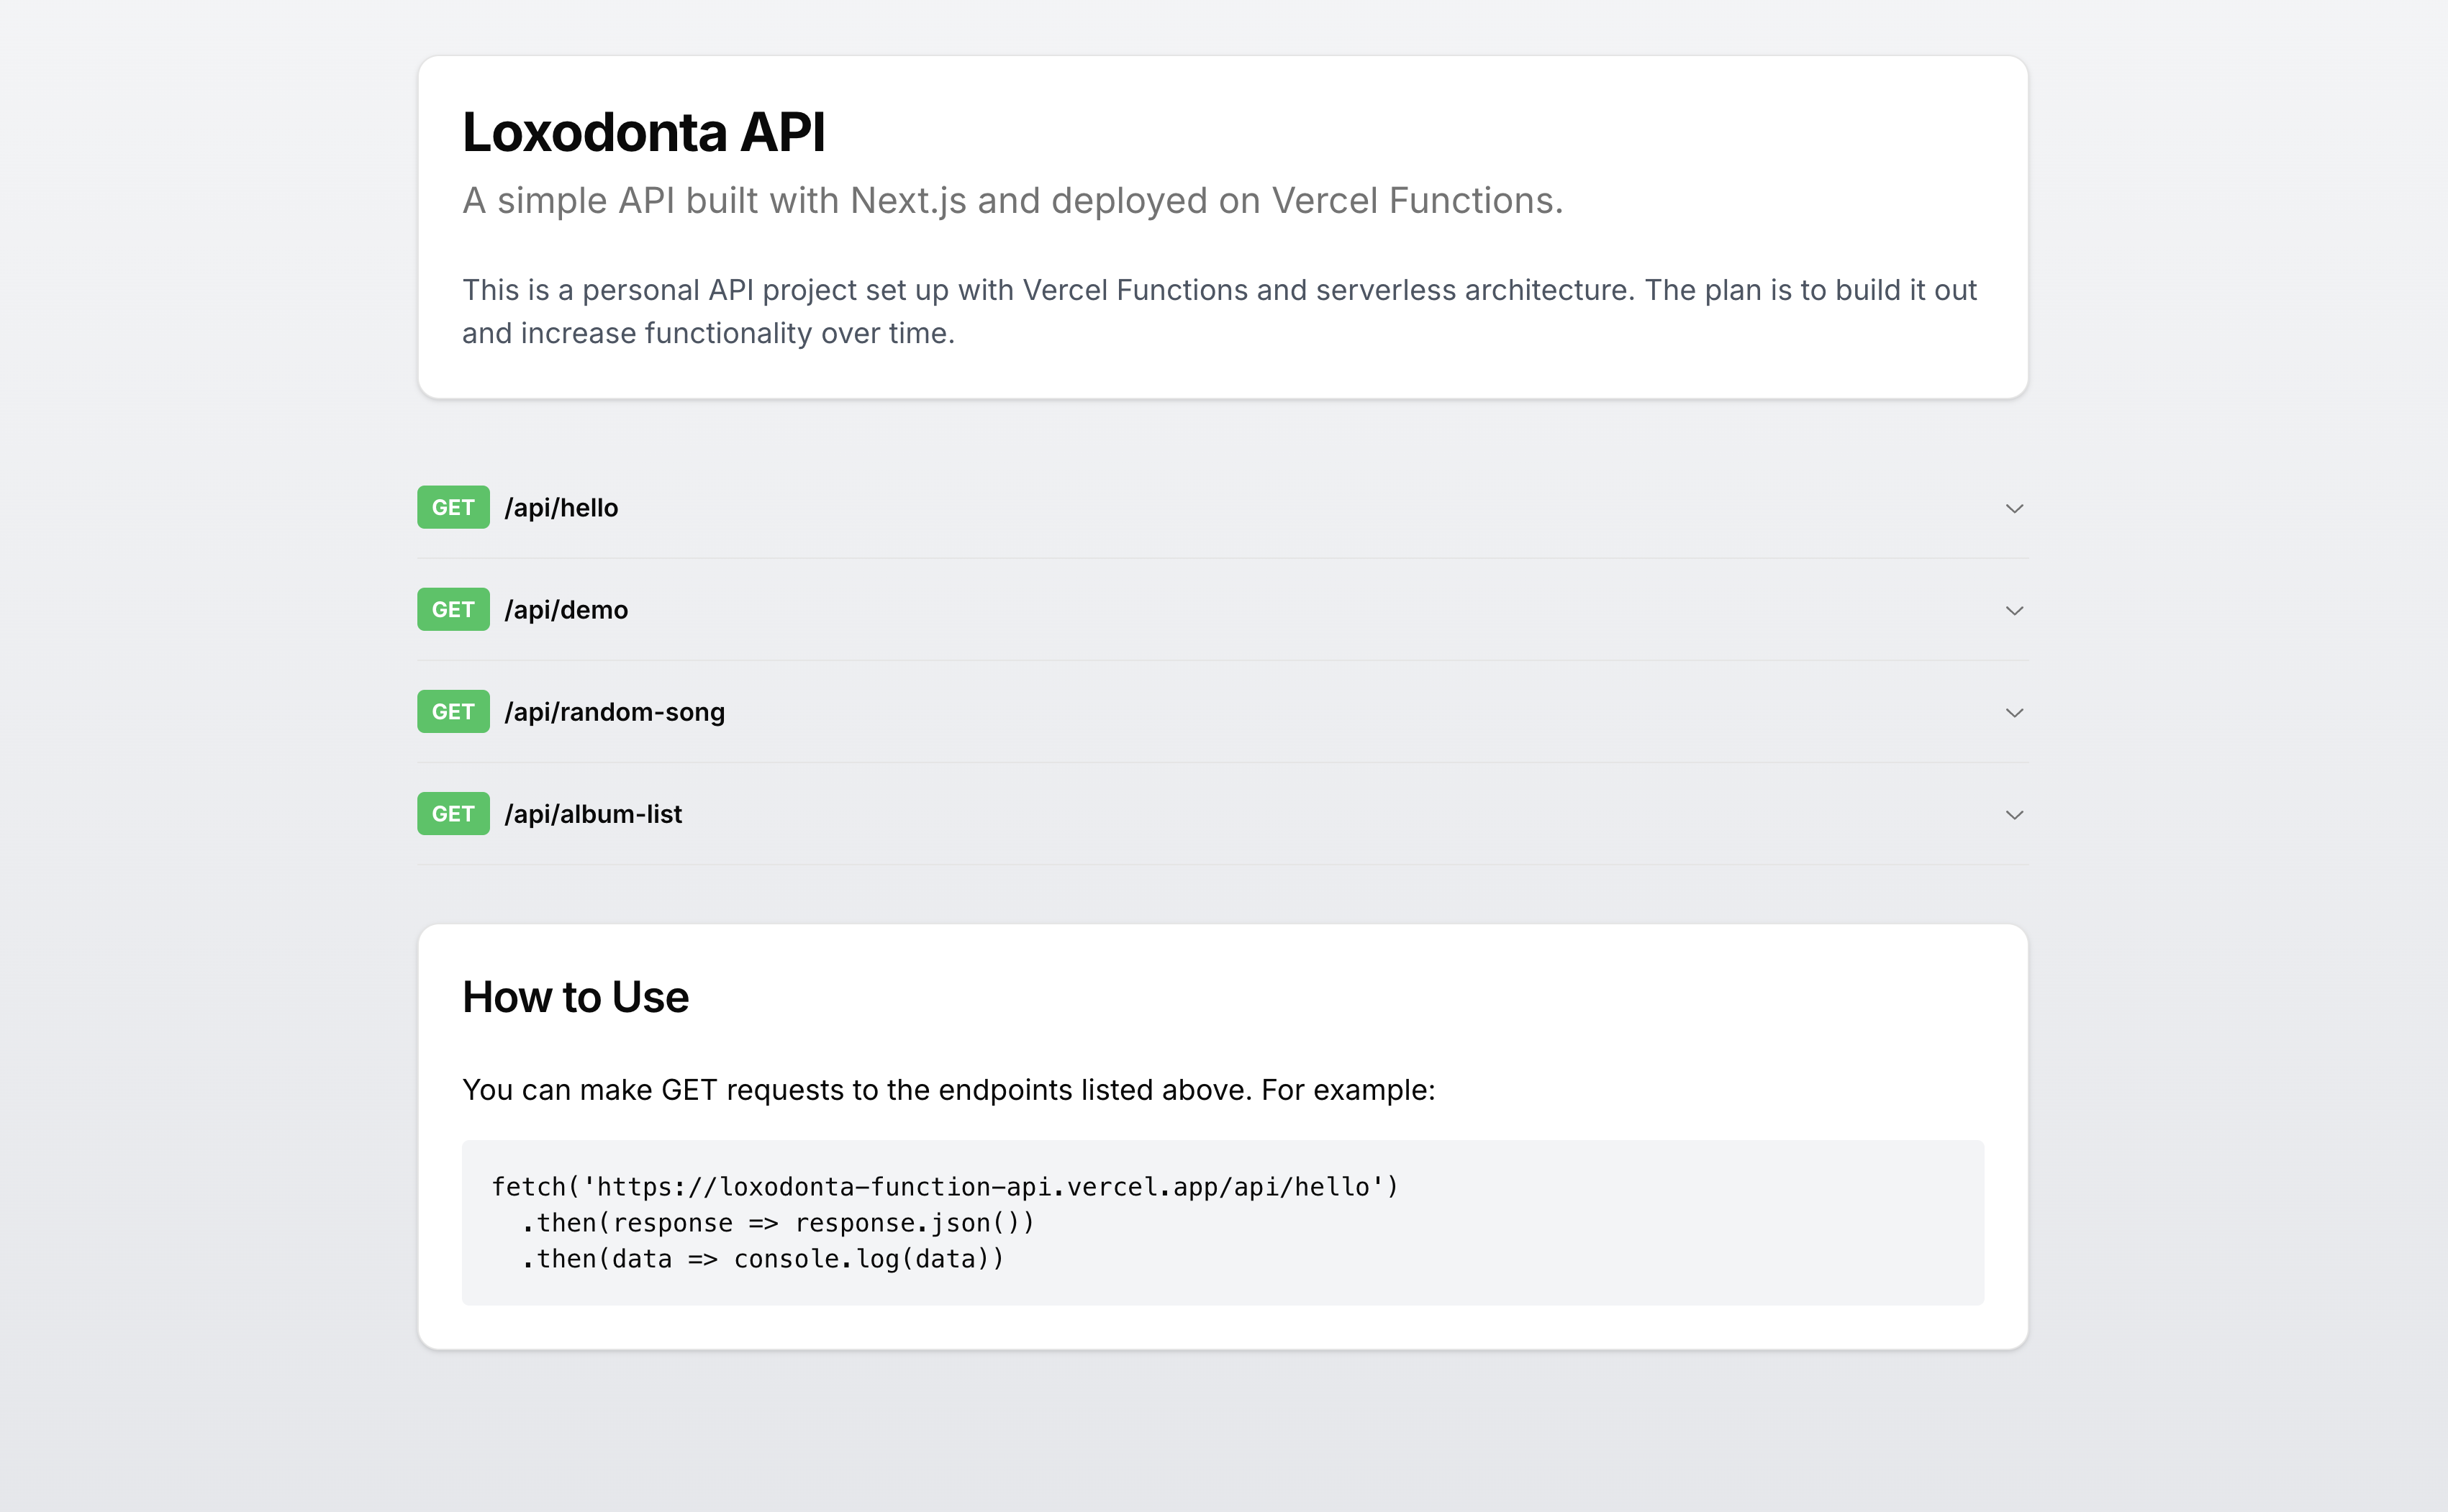Image resolution: width=2448 pixels, height=1512 pixels.
Task: Select the /api/album-list endpoint label
Action: [x=593, y=814]
